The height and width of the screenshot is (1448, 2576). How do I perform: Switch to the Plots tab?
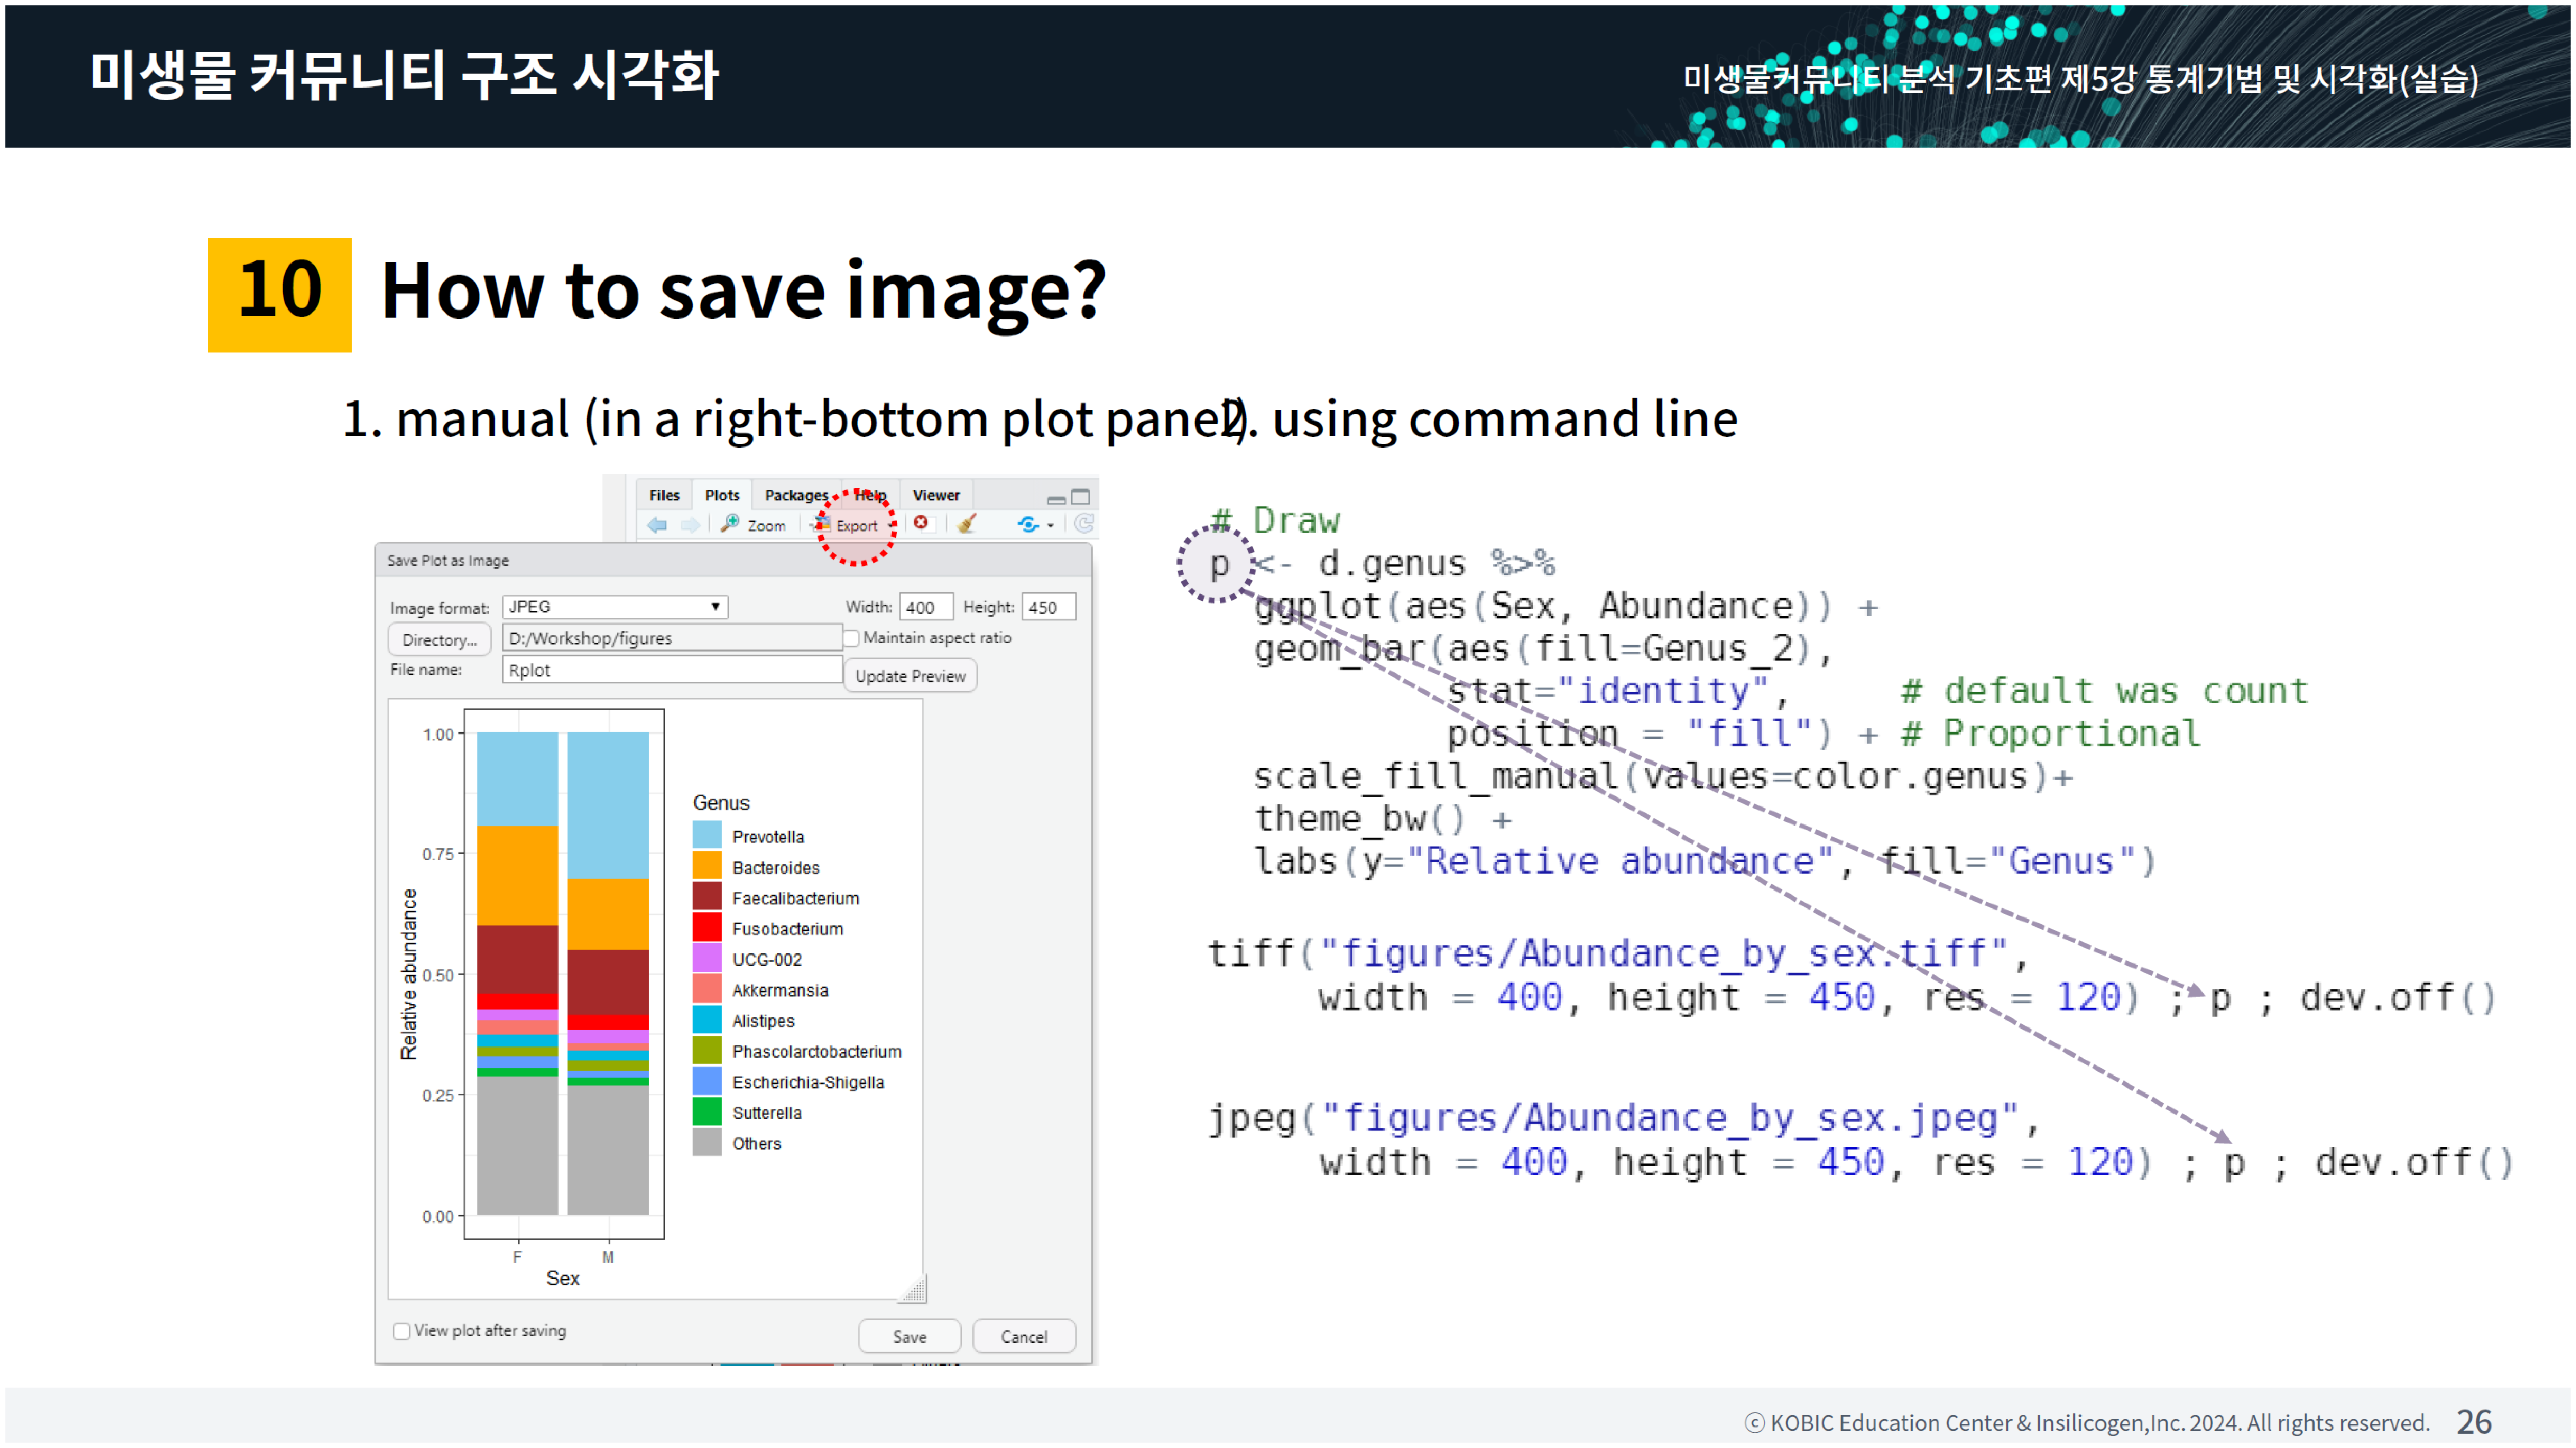coord(722,495)
